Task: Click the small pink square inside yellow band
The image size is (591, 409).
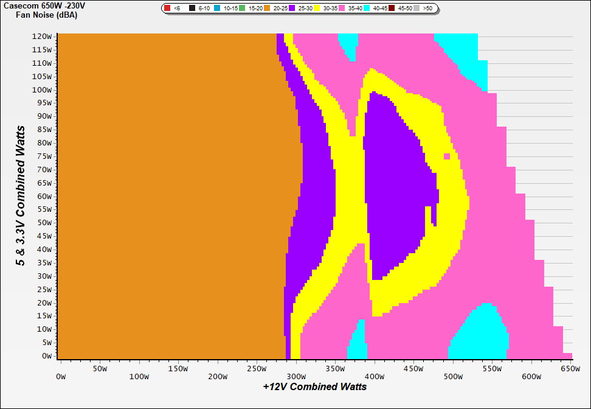Action: pos(447,156)
